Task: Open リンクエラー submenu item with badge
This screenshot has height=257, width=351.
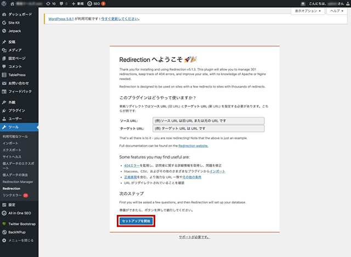Action: tap(15, 195)
